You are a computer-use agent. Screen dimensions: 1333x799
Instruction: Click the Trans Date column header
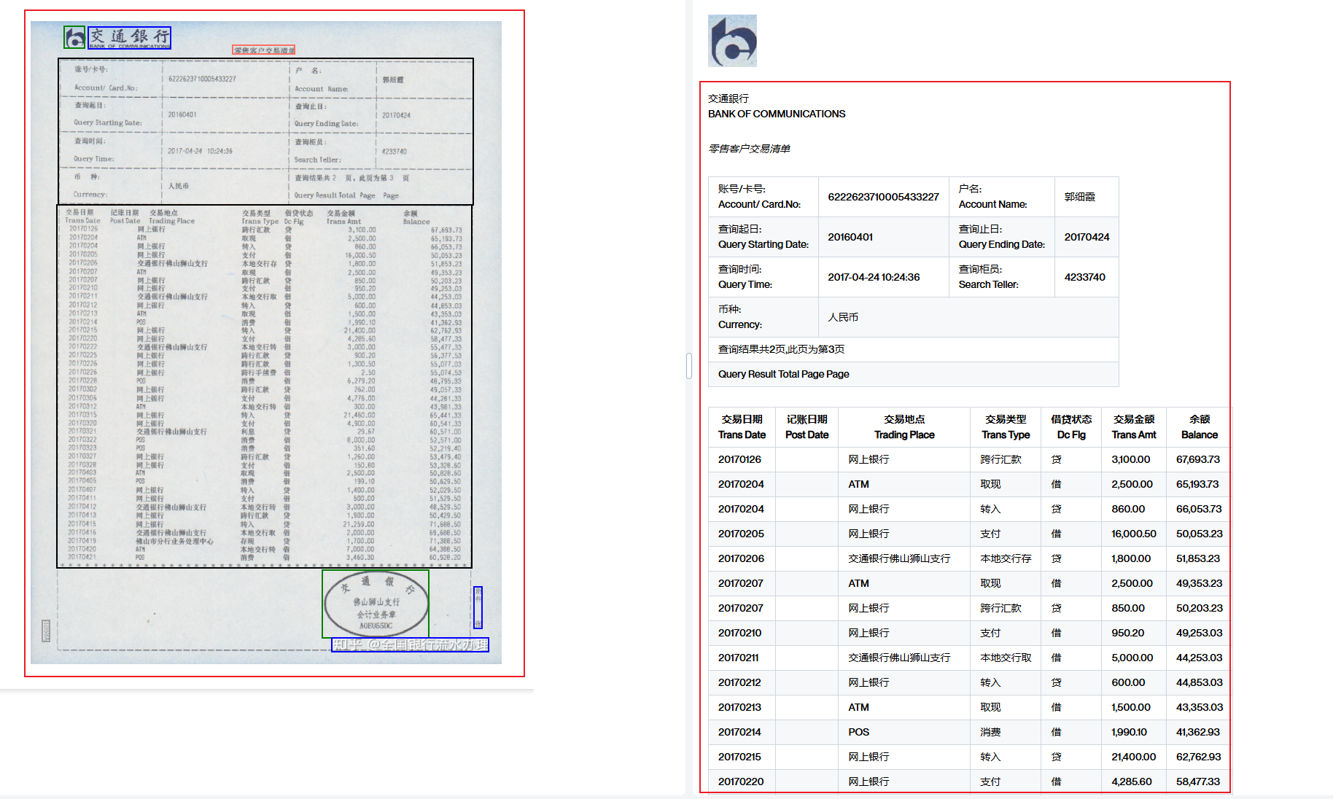click(x=742, y=427)
